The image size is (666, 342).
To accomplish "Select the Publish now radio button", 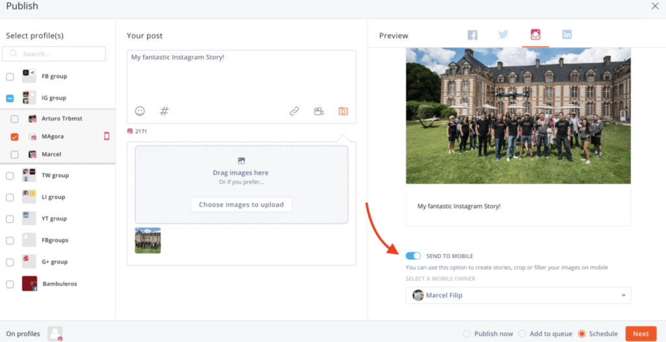I will (466, 334).
